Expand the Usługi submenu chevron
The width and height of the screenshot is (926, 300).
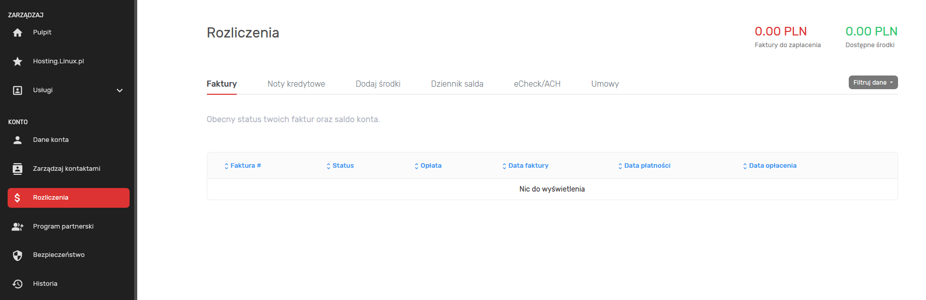120,91
